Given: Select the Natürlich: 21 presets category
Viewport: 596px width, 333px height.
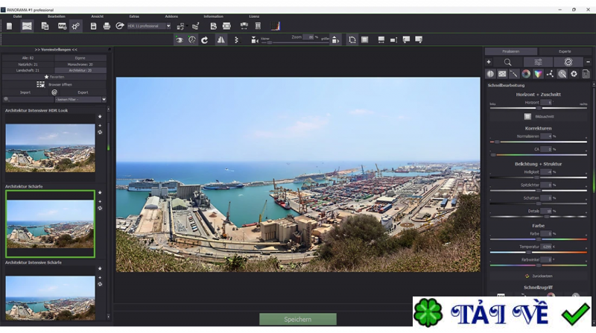Looking at the screenshot, I should (x=28, y=64).
